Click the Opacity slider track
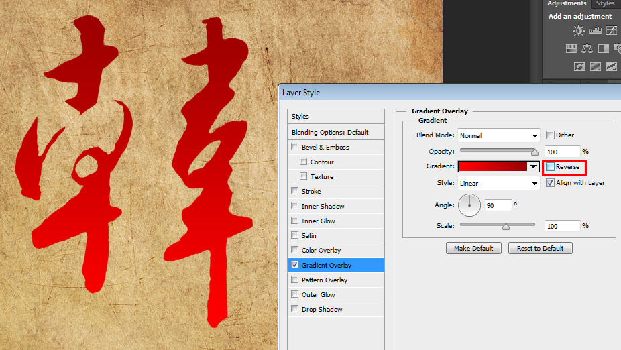The width and height of the screenshot is (621, 350). tap(498, 150)
